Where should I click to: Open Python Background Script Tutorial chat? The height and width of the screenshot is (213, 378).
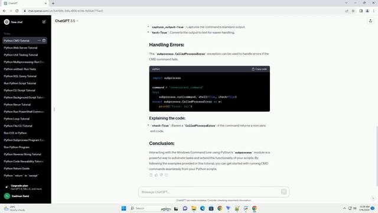[25, 98]
